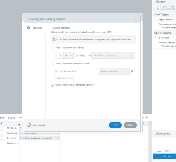Open the Final Assessment dropdown
176x162 pixels.
pyautogui.click(x=114, y=71)
